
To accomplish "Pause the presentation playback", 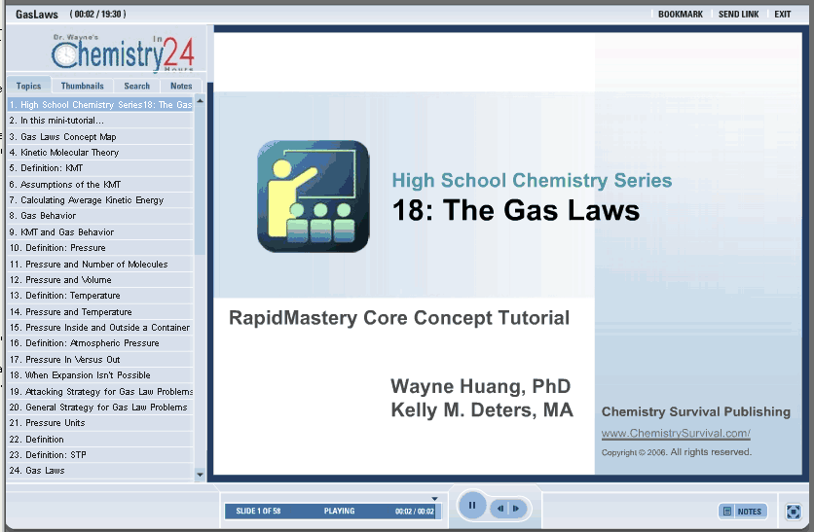I will click(472, 506).
